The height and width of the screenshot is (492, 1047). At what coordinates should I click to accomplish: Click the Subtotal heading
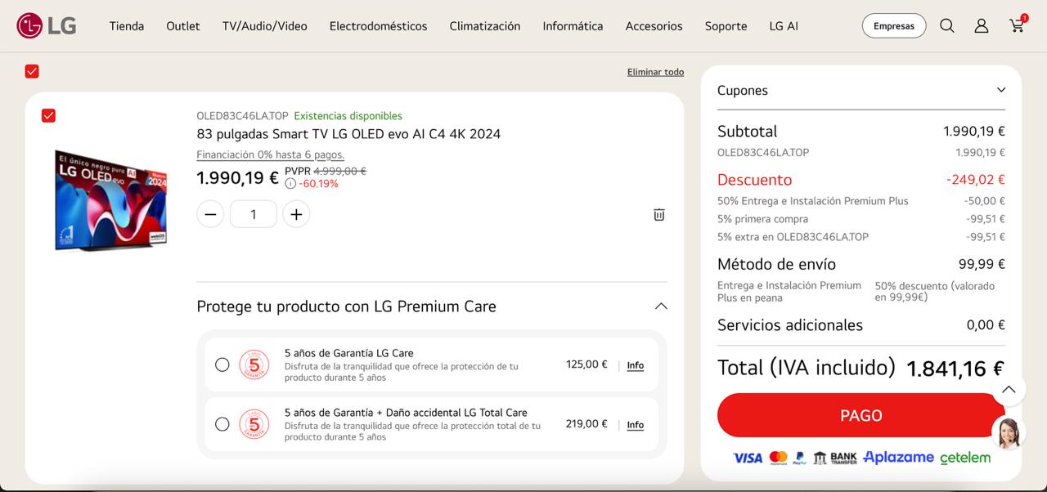(748, 132)
